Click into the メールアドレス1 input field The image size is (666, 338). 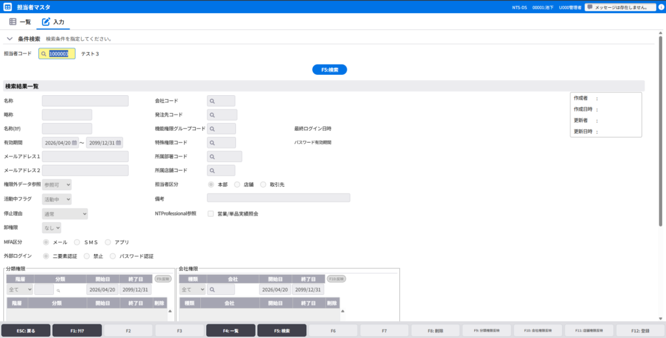tap(85, 156)
